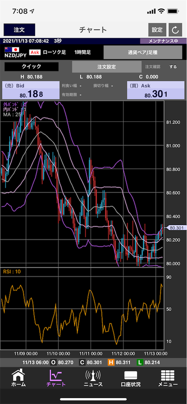This screenshot has width=187, height=404.
Task: Tap the refresh arrow icon
Action: 176,30
